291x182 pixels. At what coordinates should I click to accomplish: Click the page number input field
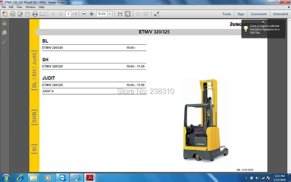click(x=68, y=14)
